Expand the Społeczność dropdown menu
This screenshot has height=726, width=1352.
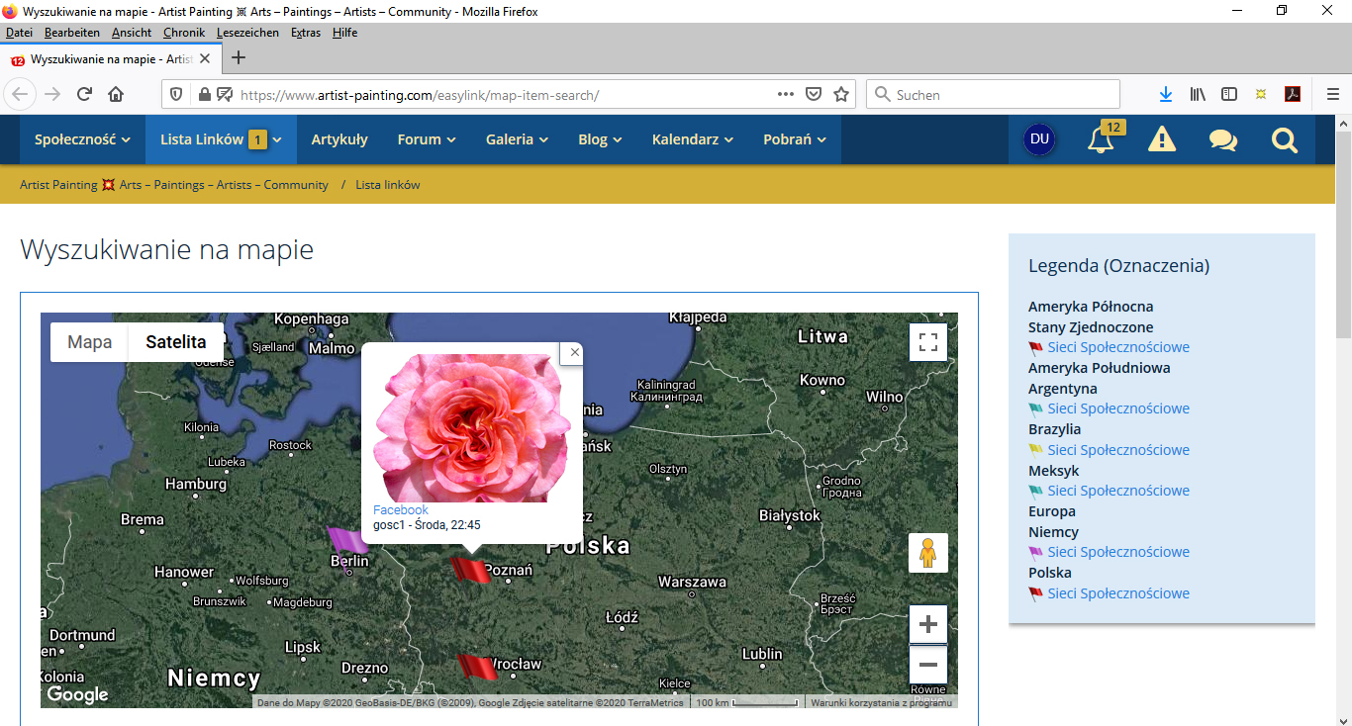tap(82, 139)
